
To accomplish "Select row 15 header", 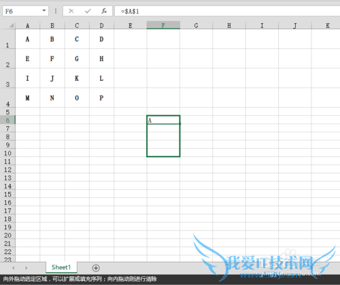I will pos(7,194).
